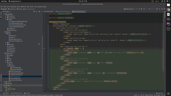
Task: Click the Git update project checkmark icon
Action: coord(152,9)
